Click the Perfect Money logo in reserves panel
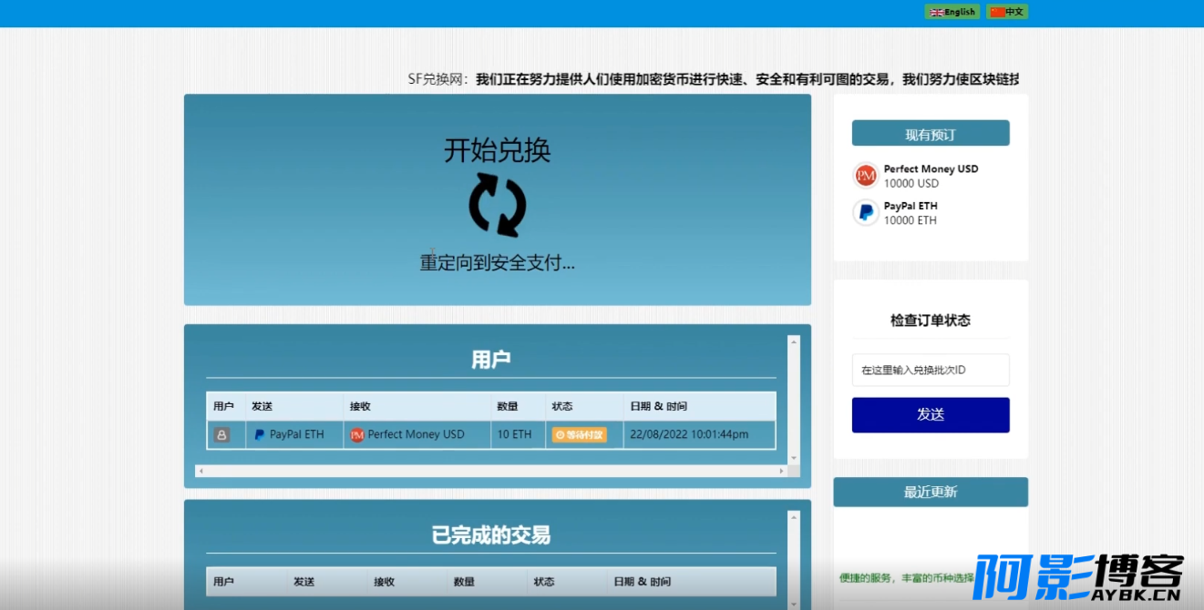 pos(865,175)
